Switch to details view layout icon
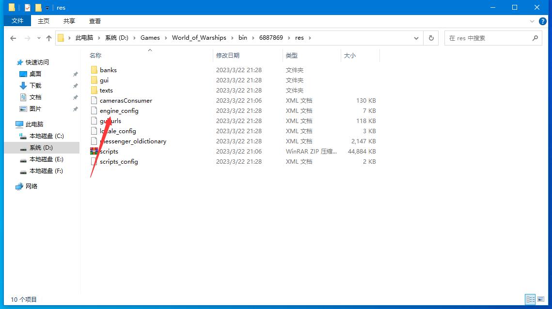552x309 pixels. pos(531,299)
